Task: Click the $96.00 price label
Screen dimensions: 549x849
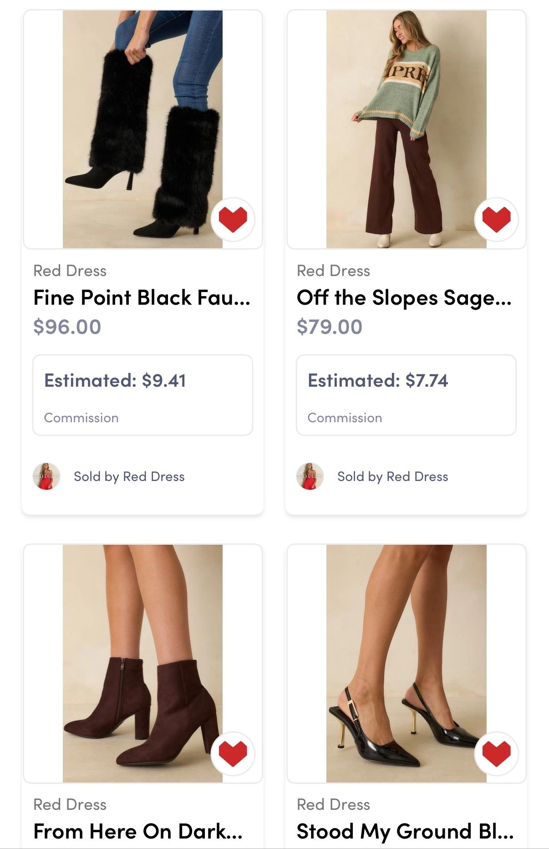Action: [67, 327]
